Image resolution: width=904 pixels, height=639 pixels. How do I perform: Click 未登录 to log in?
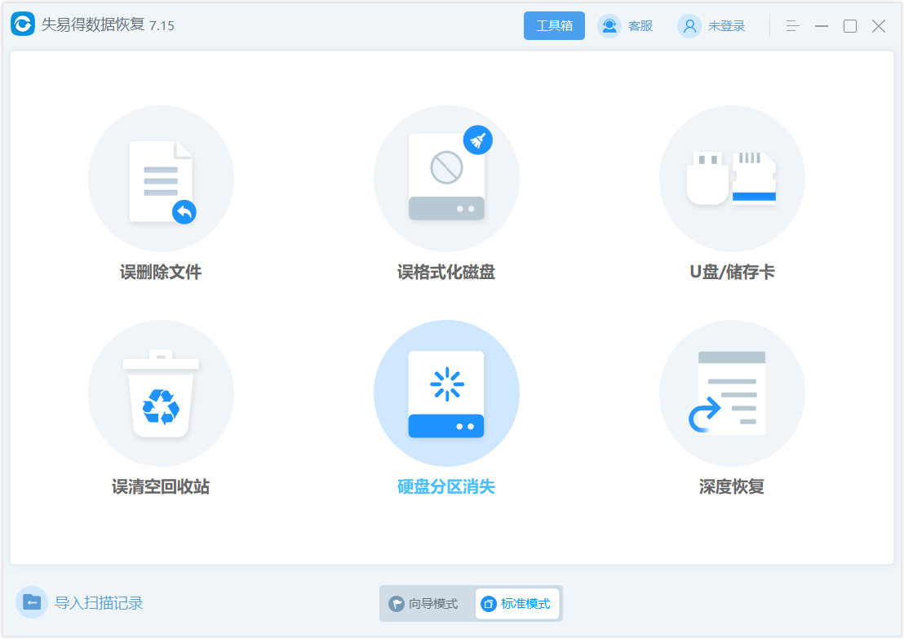726,26
